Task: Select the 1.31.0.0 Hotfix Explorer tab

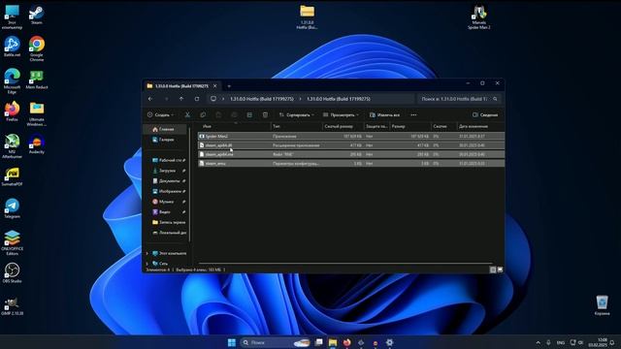Action: point(181,86)
